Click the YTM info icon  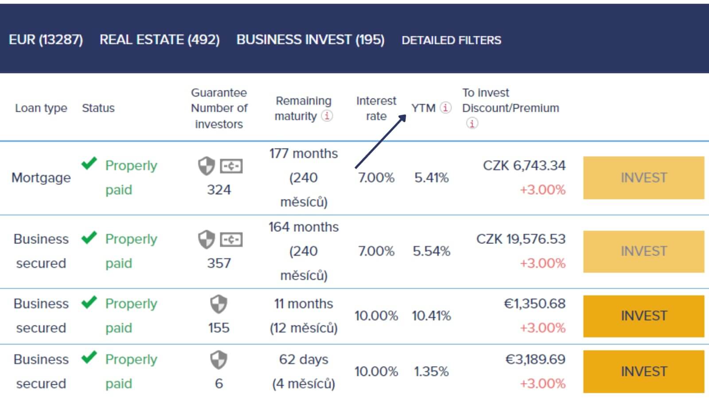(x=445, y=108)
